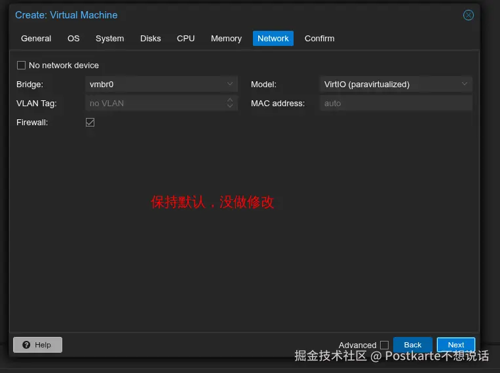Toggle the Advanced checkbox
Viewport: 500px width, 373px height.
pos(384,345)
